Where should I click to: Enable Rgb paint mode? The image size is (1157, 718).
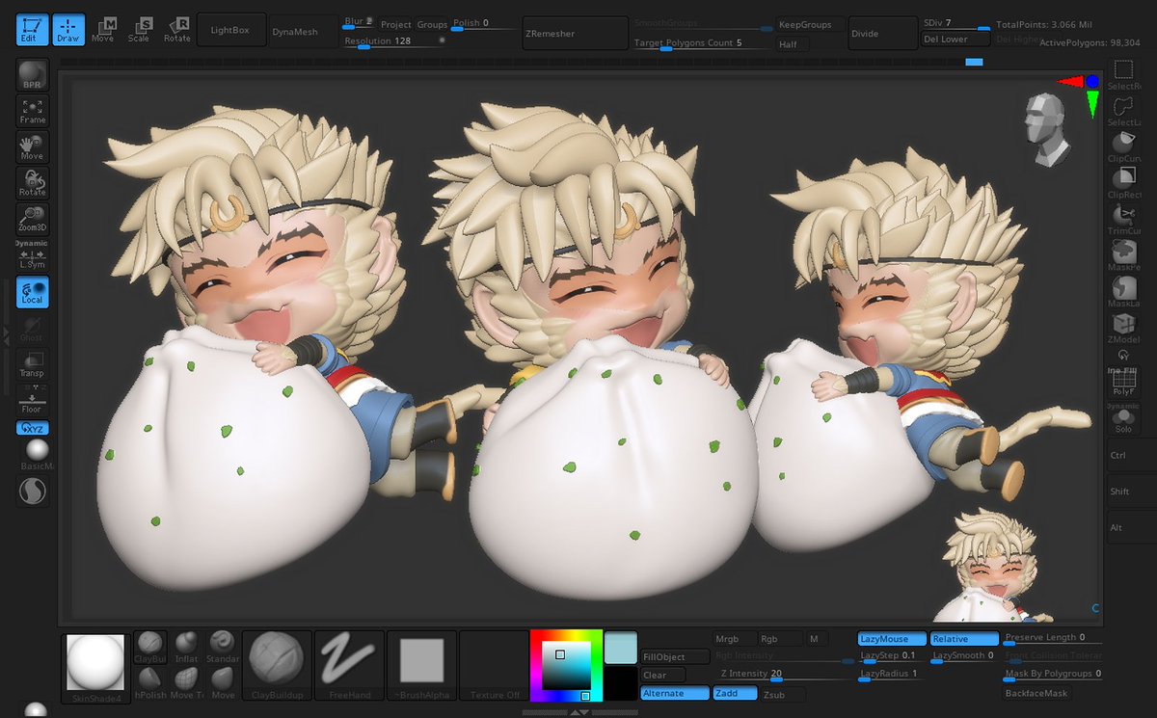[779, 639]
